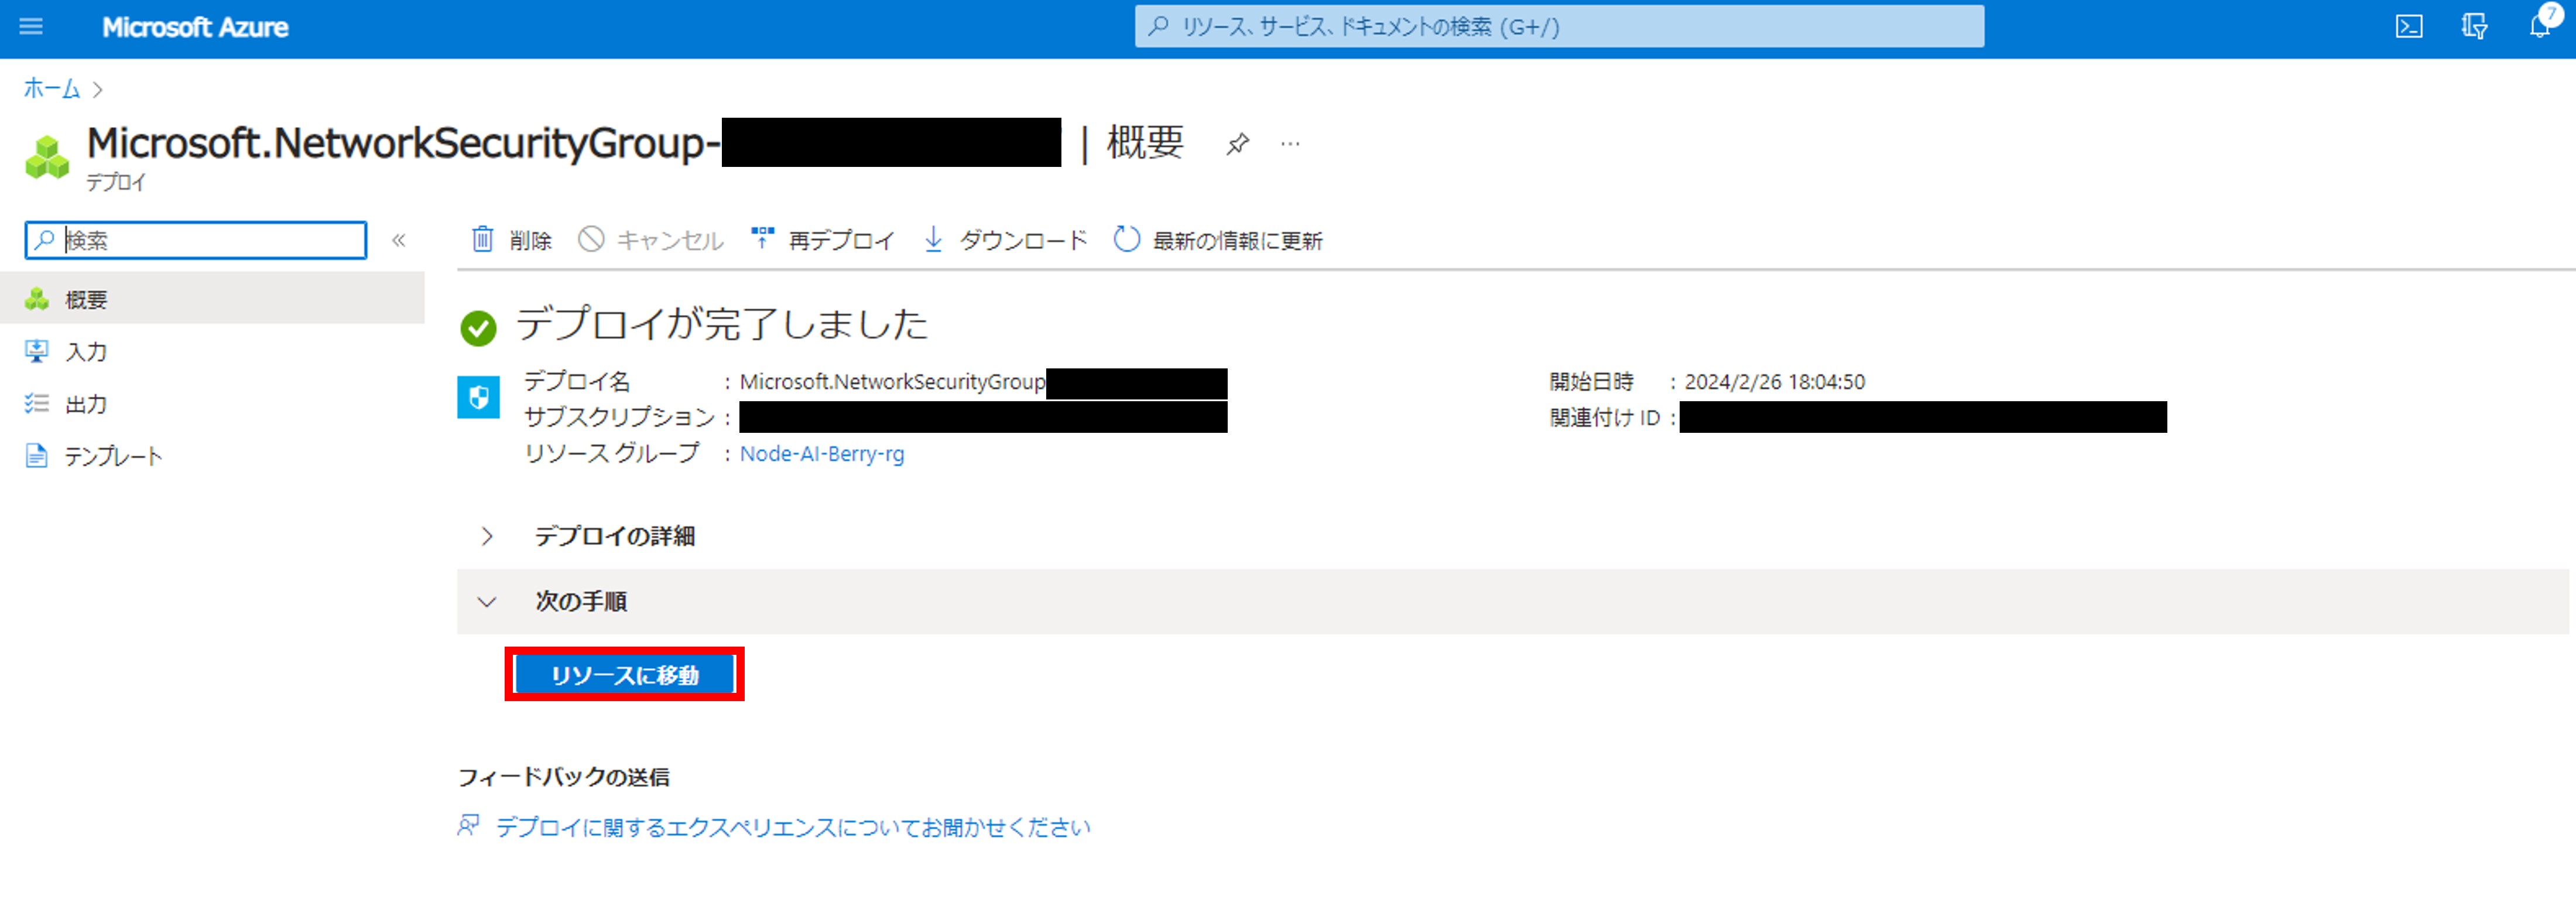Select 入力 in the left menu
This screenshot has height=909, width=2576.
pos(86,352)
